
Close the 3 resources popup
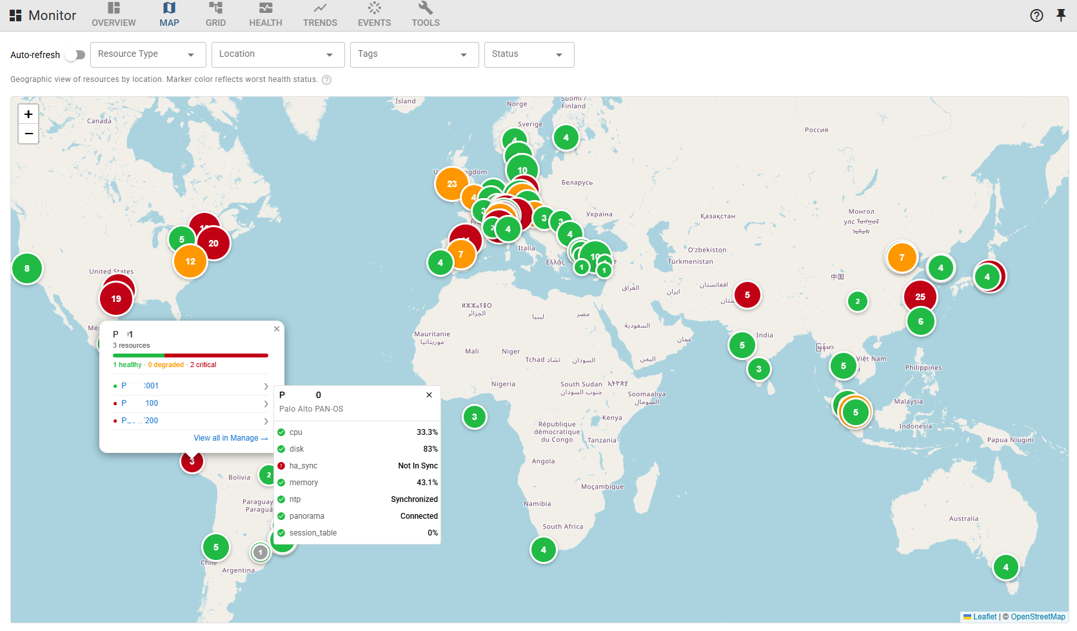277,329
